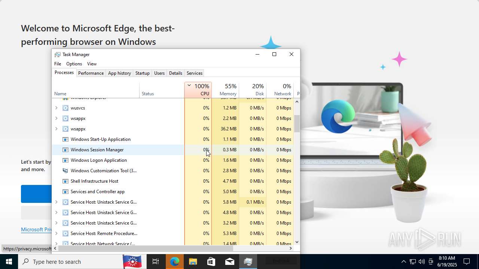Select the Windows Session Manager row name
Viewport: 479px width, 269px height.
pyautogui.click(x=97, y=150)
